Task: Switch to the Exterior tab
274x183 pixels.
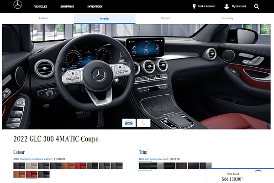Action: click(43, 18)
